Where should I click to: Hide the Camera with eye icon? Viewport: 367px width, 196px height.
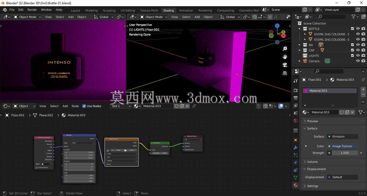[x=358, y=61]
